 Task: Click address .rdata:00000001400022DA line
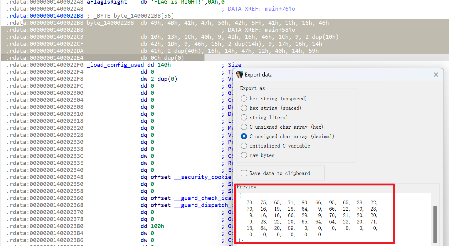pyautogui.click(x=45, y=51)
